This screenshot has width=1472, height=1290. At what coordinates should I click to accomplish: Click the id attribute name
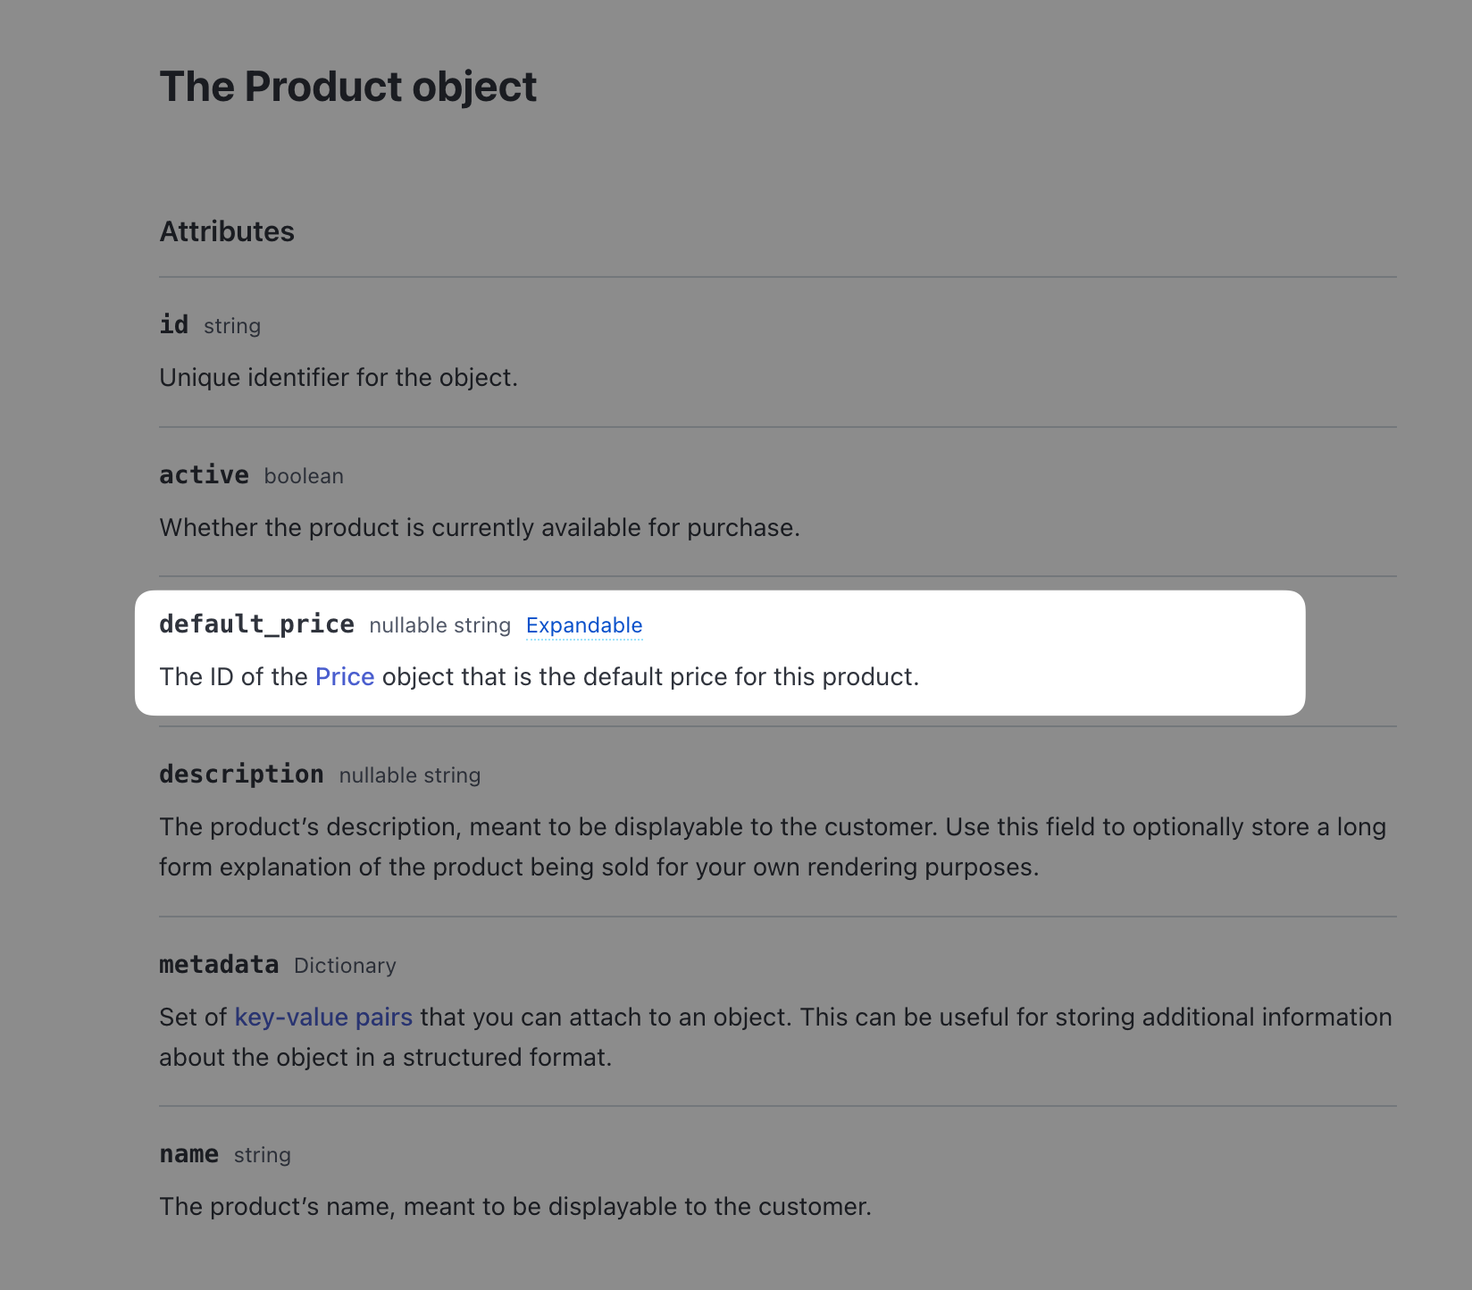(x=174, y=324)
